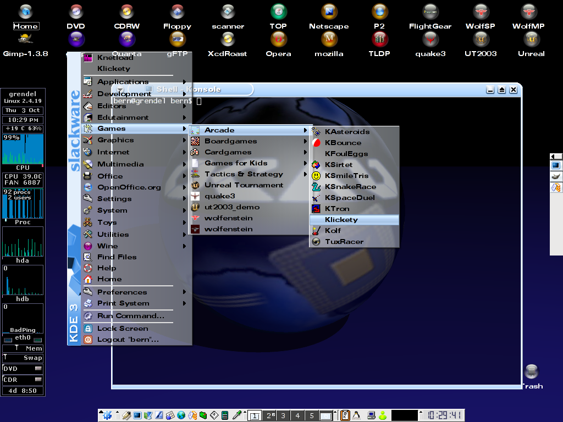Click the DVD eject button in gkrellm
563x422 pixels.
click(38, 369)
